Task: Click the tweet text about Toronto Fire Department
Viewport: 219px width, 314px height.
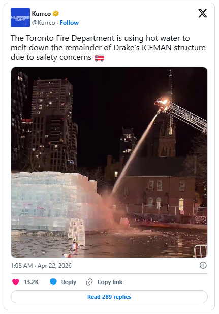Action: [x=108, y=48]
